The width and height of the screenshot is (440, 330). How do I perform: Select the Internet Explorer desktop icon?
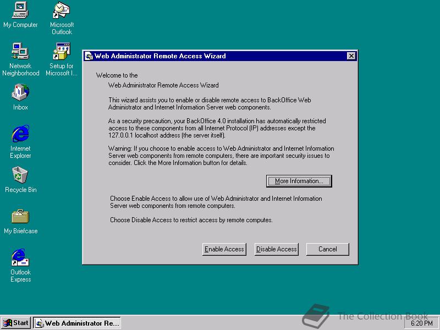coord(20,142)
